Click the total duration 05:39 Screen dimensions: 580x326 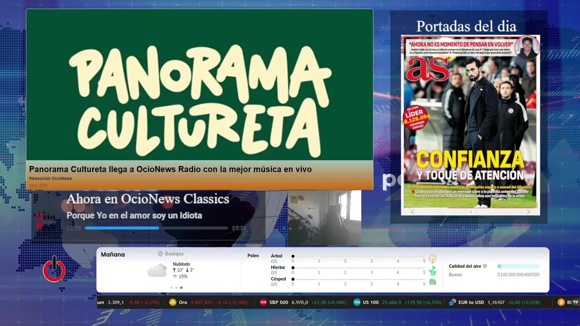click(239, 228)
